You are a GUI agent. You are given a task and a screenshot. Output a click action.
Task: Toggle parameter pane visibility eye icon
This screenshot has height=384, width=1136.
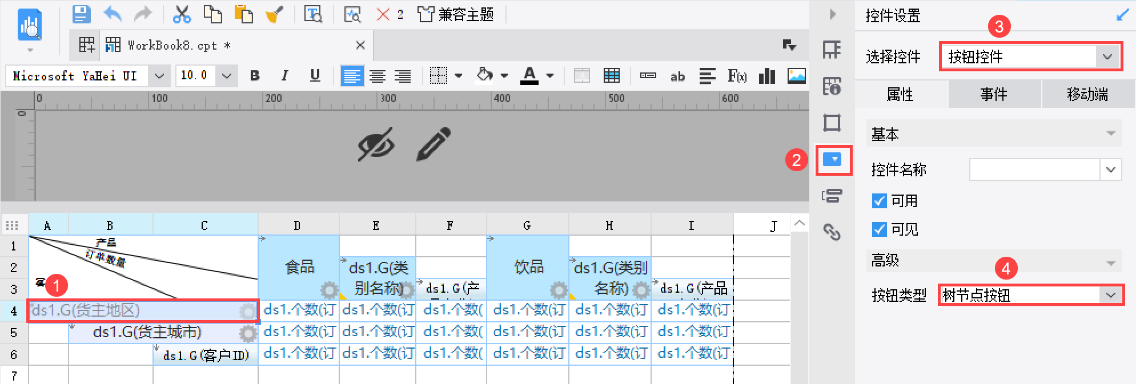376,144
